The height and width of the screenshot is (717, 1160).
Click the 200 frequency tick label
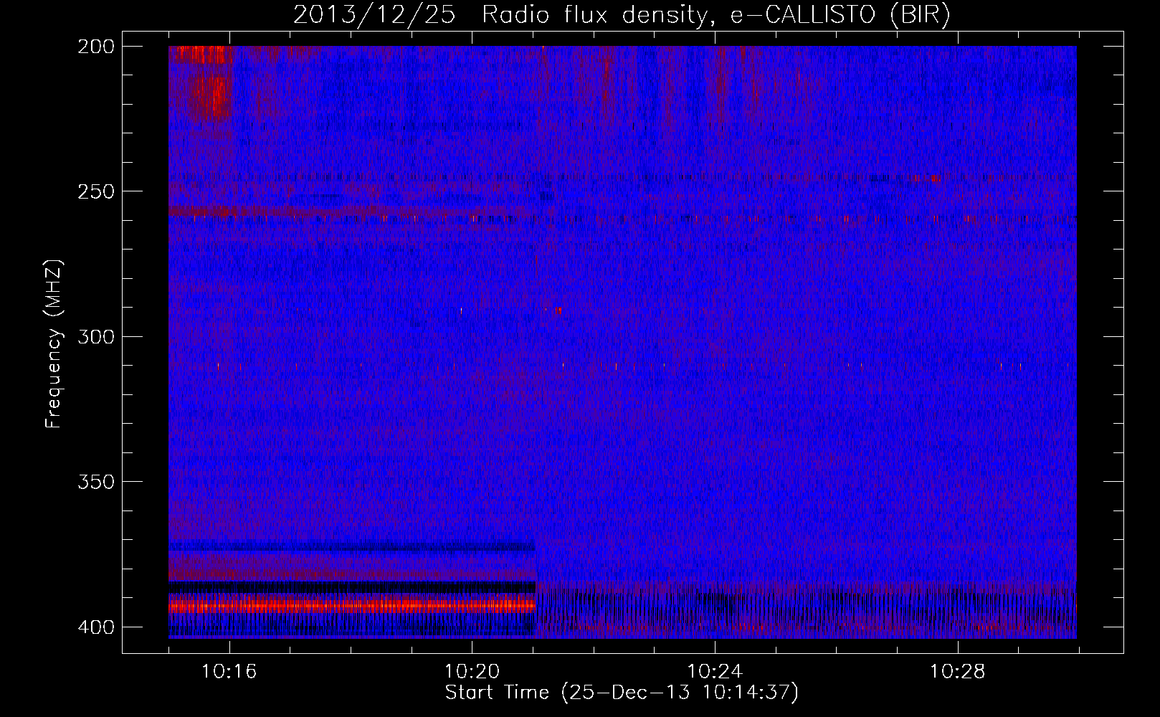(96, 47)
